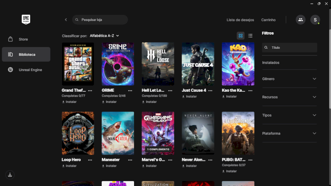The image size is (331, 186).
Task: Expand the Plataforma filter
Action: (289, 133)
